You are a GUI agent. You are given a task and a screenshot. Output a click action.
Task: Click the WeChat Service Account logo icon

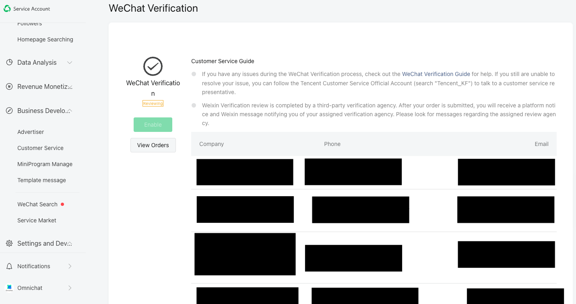point(7,9)
